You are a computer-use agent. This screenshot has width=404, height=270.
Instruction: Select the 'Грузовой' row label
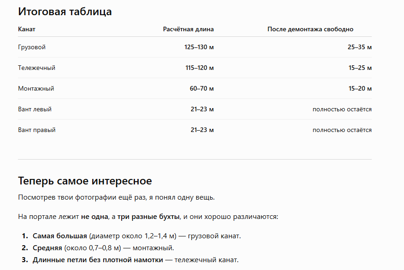click(32, 47)
